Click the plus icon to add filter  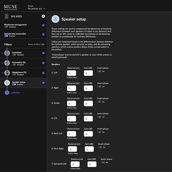point(7,93)
